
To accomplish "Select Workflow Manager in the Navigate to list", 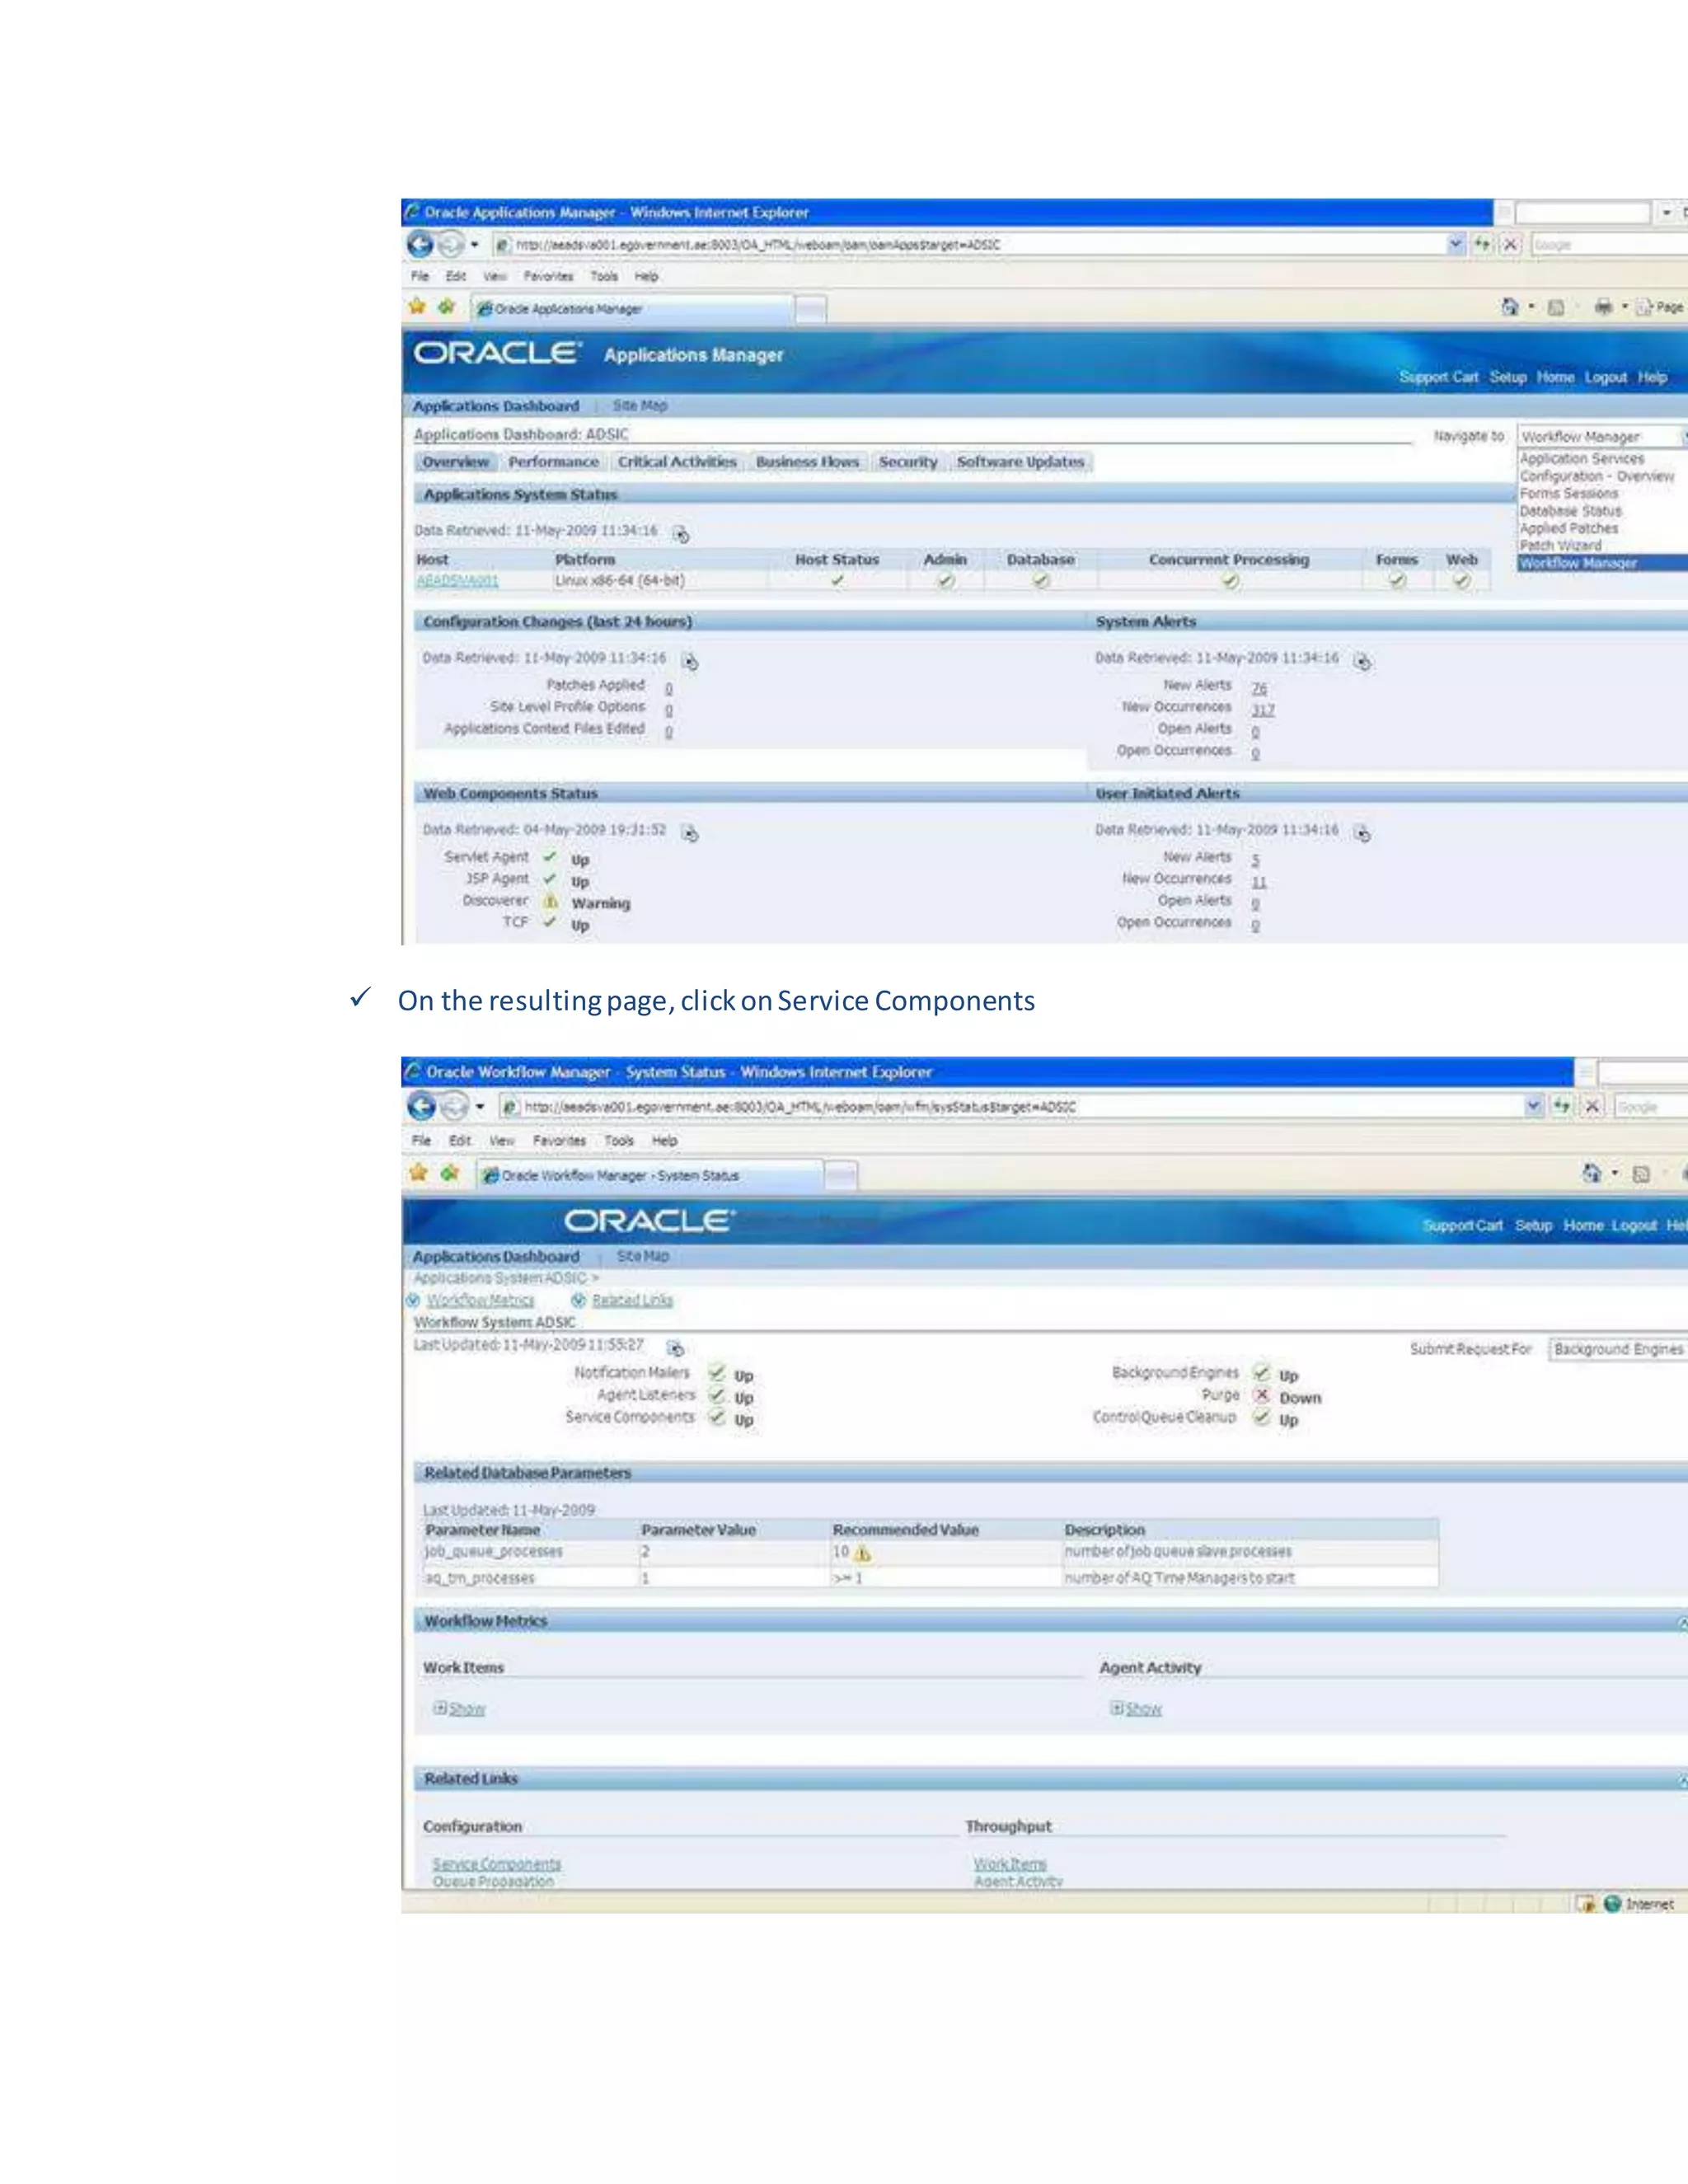I will click(1578, 563).
